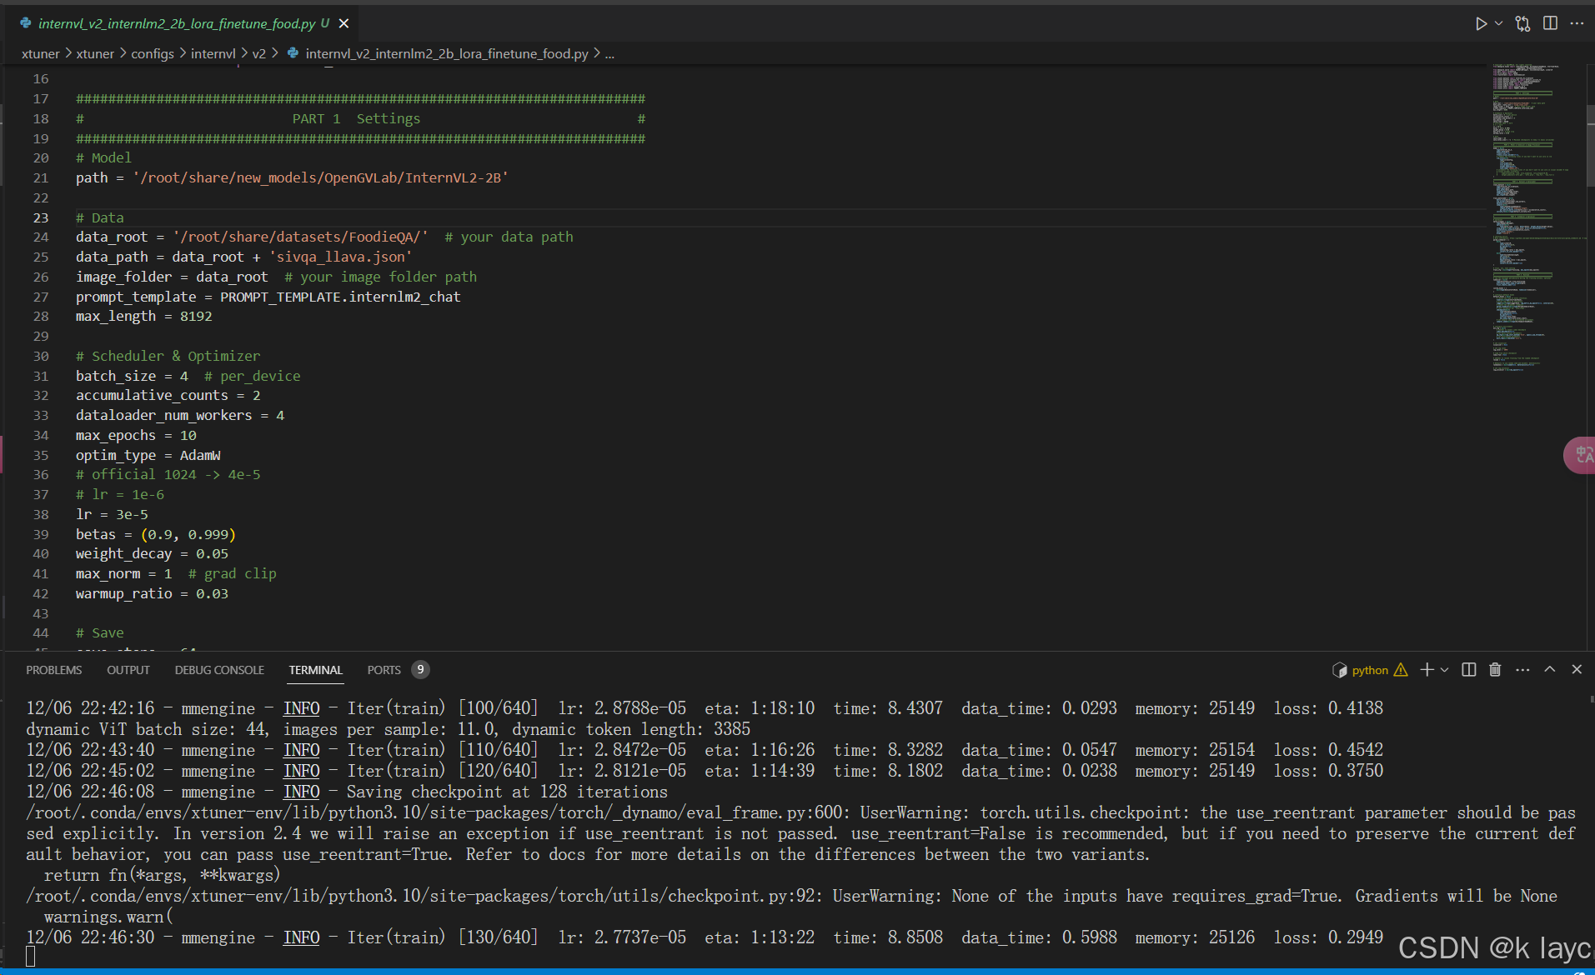Image resolution: width=1595 pixels, height=975 pixels.
Task: Click prompt_template assignment on line 27
Action: 268,297
